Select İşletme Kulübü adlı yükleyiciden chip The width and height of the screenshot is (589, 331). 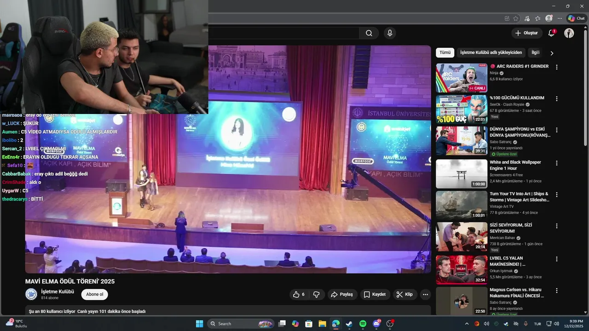click(491, 52)
